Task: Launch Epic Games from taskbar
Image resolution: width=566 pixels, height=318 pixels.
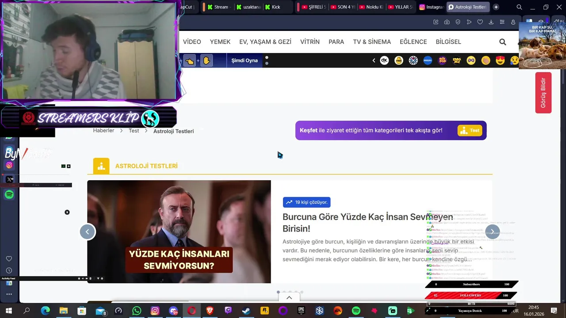Action: pyautogui.click(x=301, y=311)
